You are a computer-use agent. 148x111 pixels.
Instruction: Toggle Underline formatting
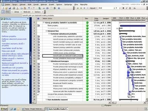pyautogui.click(x=130, y=8)
